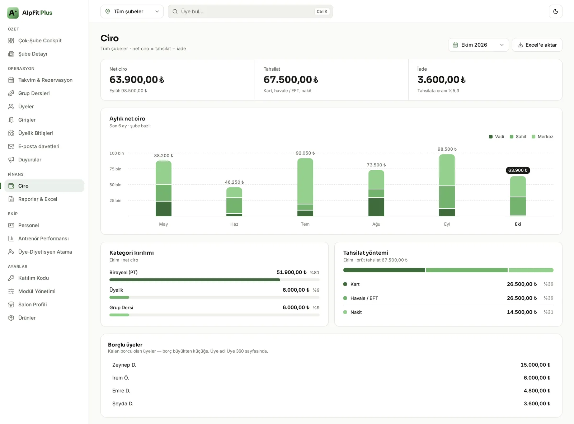The height and width of the screenshot is (424, 574).
Task: Open Şube Detayı building icon
Action: pos(11,54)
